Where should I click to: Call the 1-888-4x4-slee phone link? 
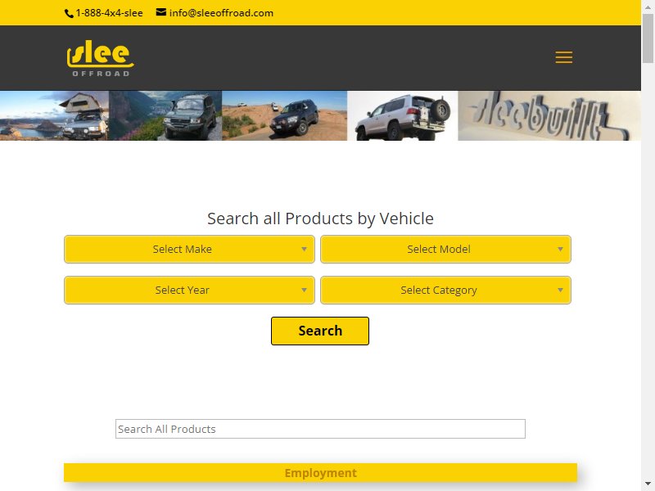109,13
